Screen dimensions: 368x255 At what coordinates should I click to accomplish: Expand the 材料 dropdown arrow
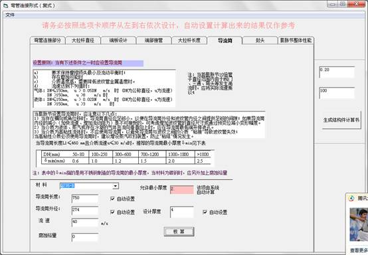pos(116,186)
